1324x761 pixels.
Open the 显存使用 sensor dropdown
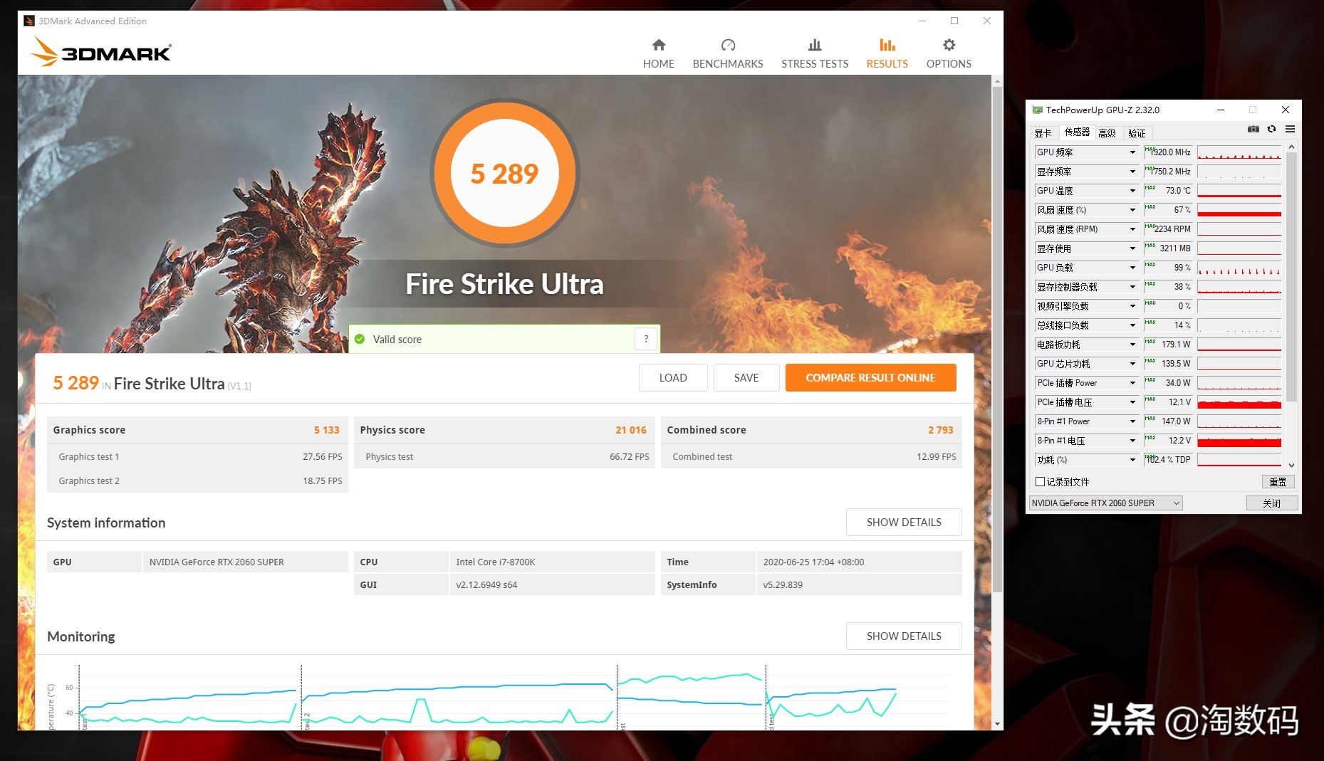click(1132, 248)
